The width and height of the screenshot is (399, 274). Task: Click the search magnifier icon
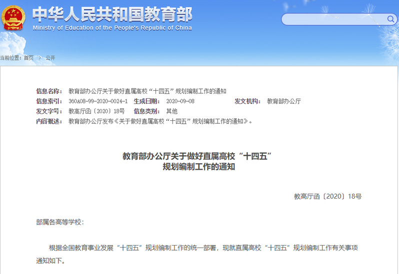pyautogui.click(x=390, y=19)
